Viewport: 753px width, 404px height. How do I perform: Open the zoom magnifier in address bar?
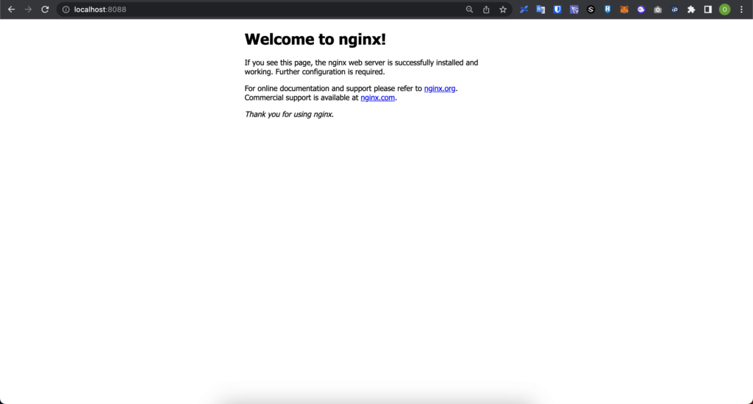[469, 10]
